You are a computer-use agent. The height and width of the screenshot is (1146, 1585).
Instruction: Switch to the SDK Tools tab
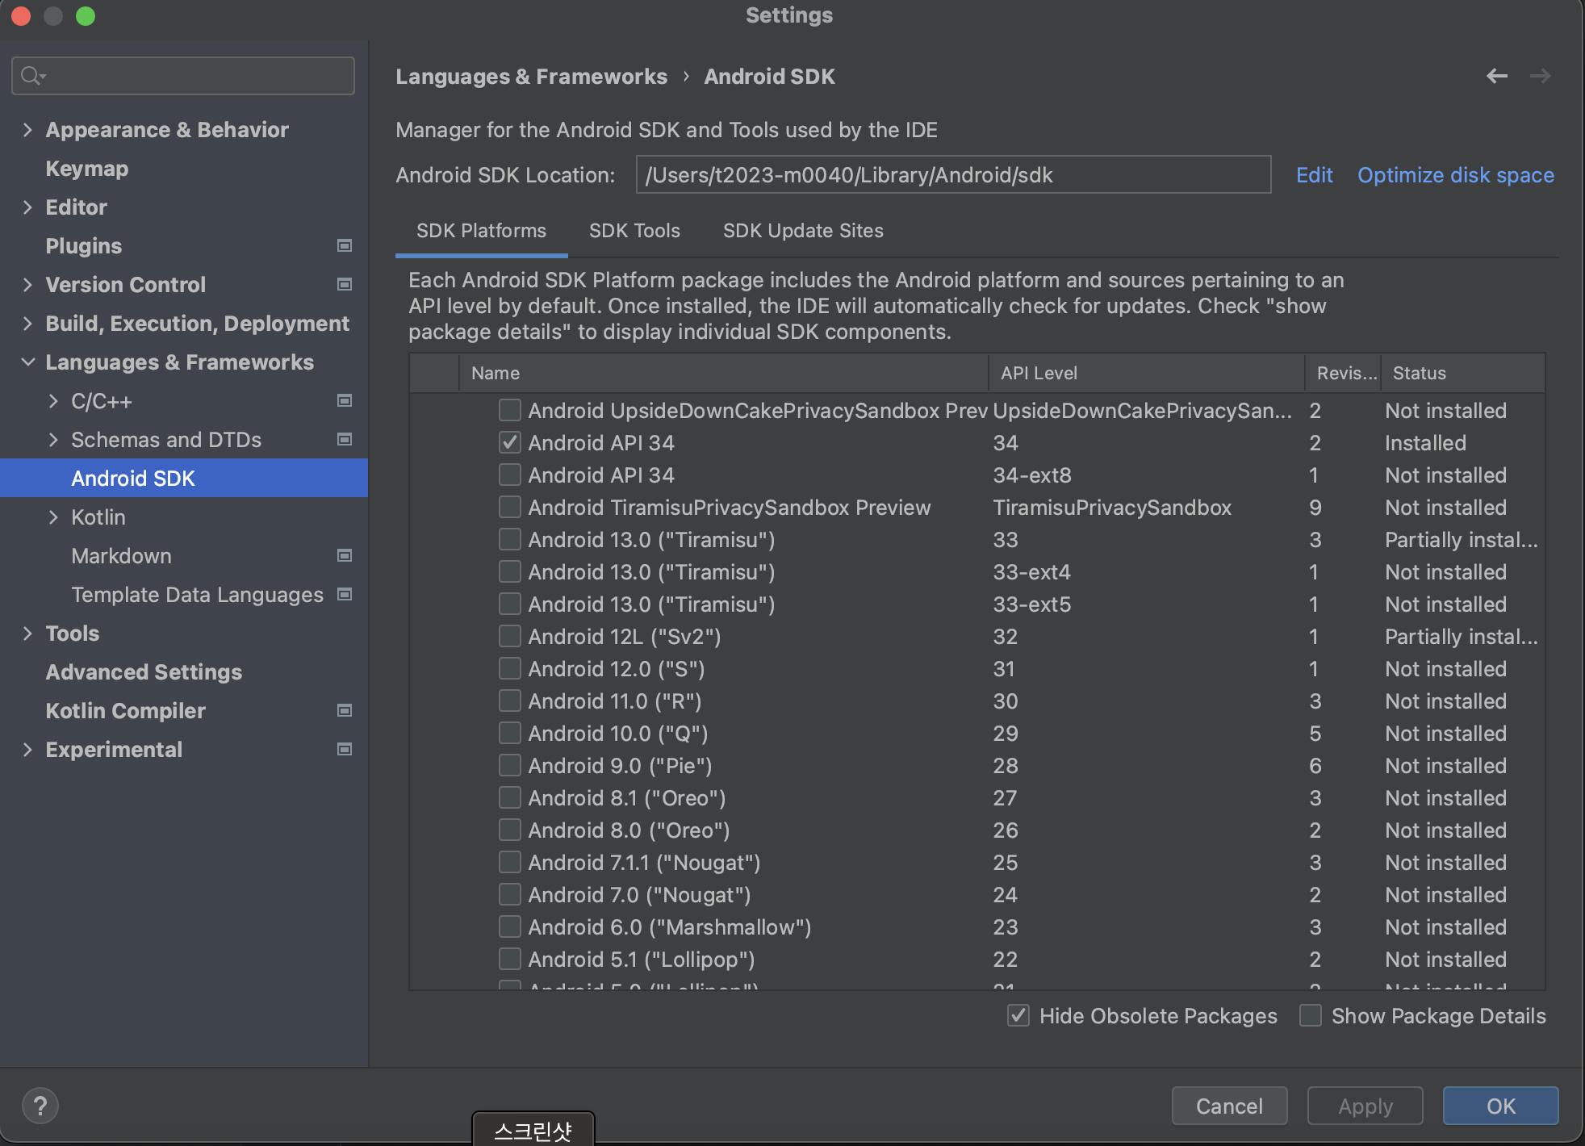pos(634,231)
